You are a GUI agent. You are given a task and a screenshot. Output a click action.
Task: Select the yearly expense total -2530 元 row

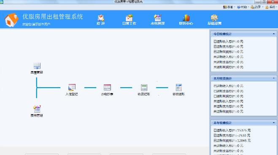pyautogui.click(x=232, y=135)
